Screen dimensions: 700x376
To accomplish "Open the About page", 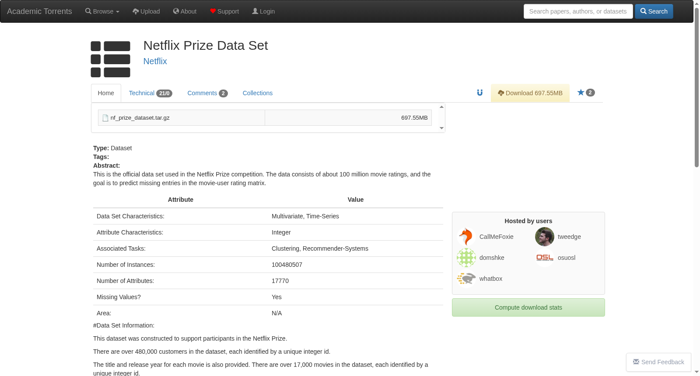I will 185,11.
